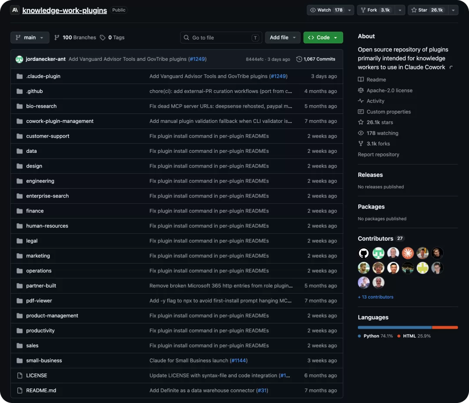469x403 pixels.
Task: Click the eye icon beside 178 watching
Action: coord(361,133)
